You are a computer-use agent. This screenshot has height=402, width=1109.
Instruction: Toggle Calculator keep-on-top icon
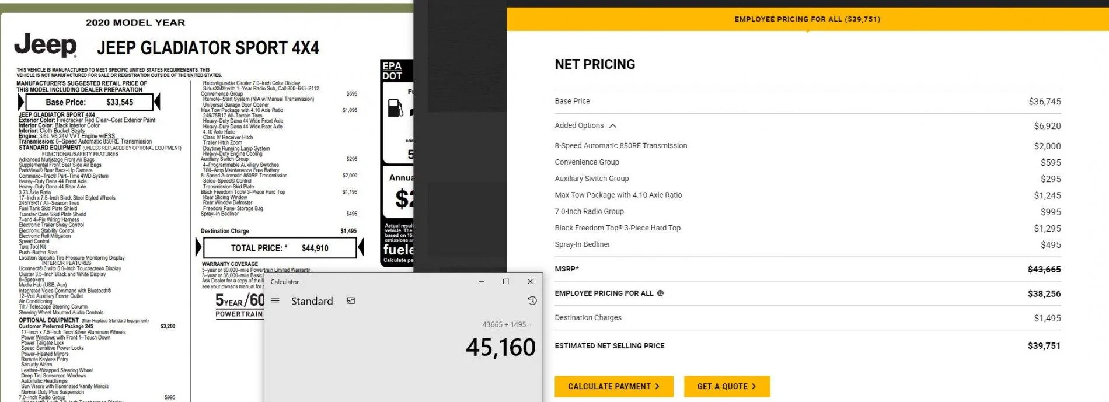coord(351,301)
